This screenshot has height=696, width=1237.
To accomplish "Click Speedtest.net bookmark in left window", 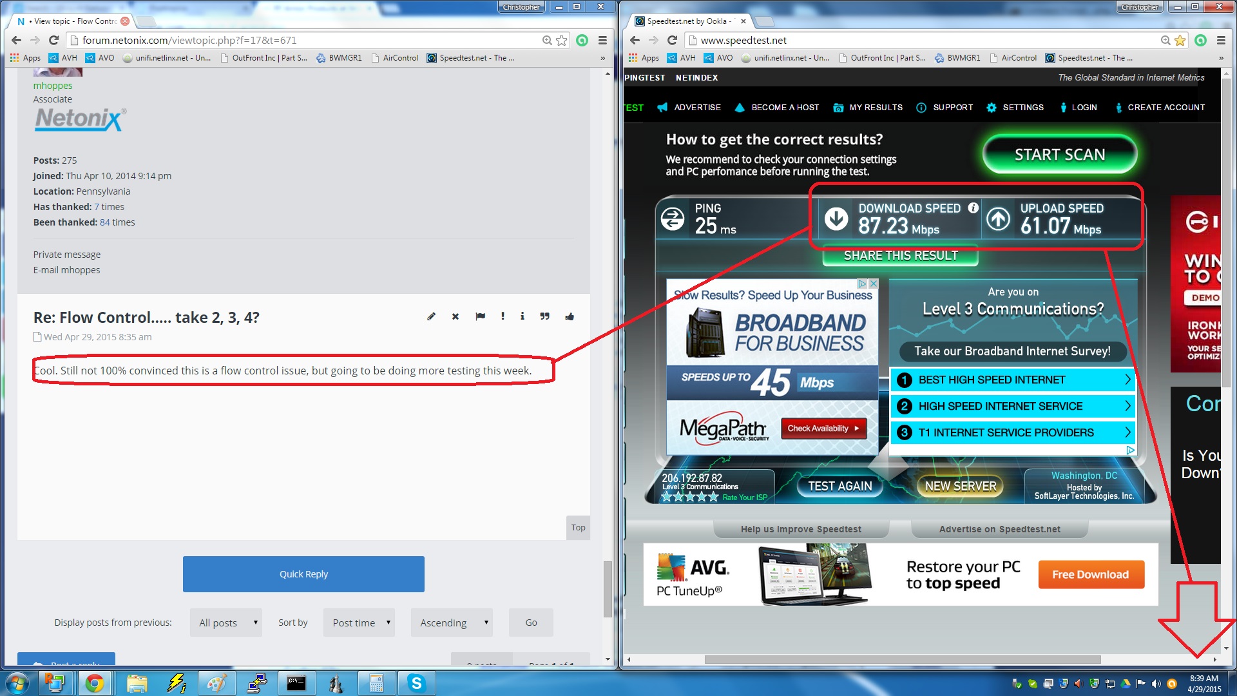I will tap(471, 58).
